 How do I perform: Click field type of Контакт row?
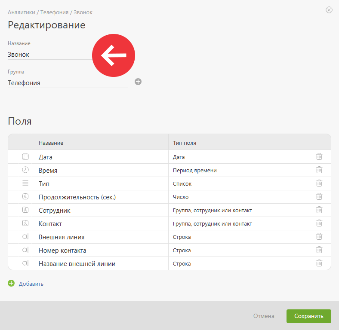[213, 224]
